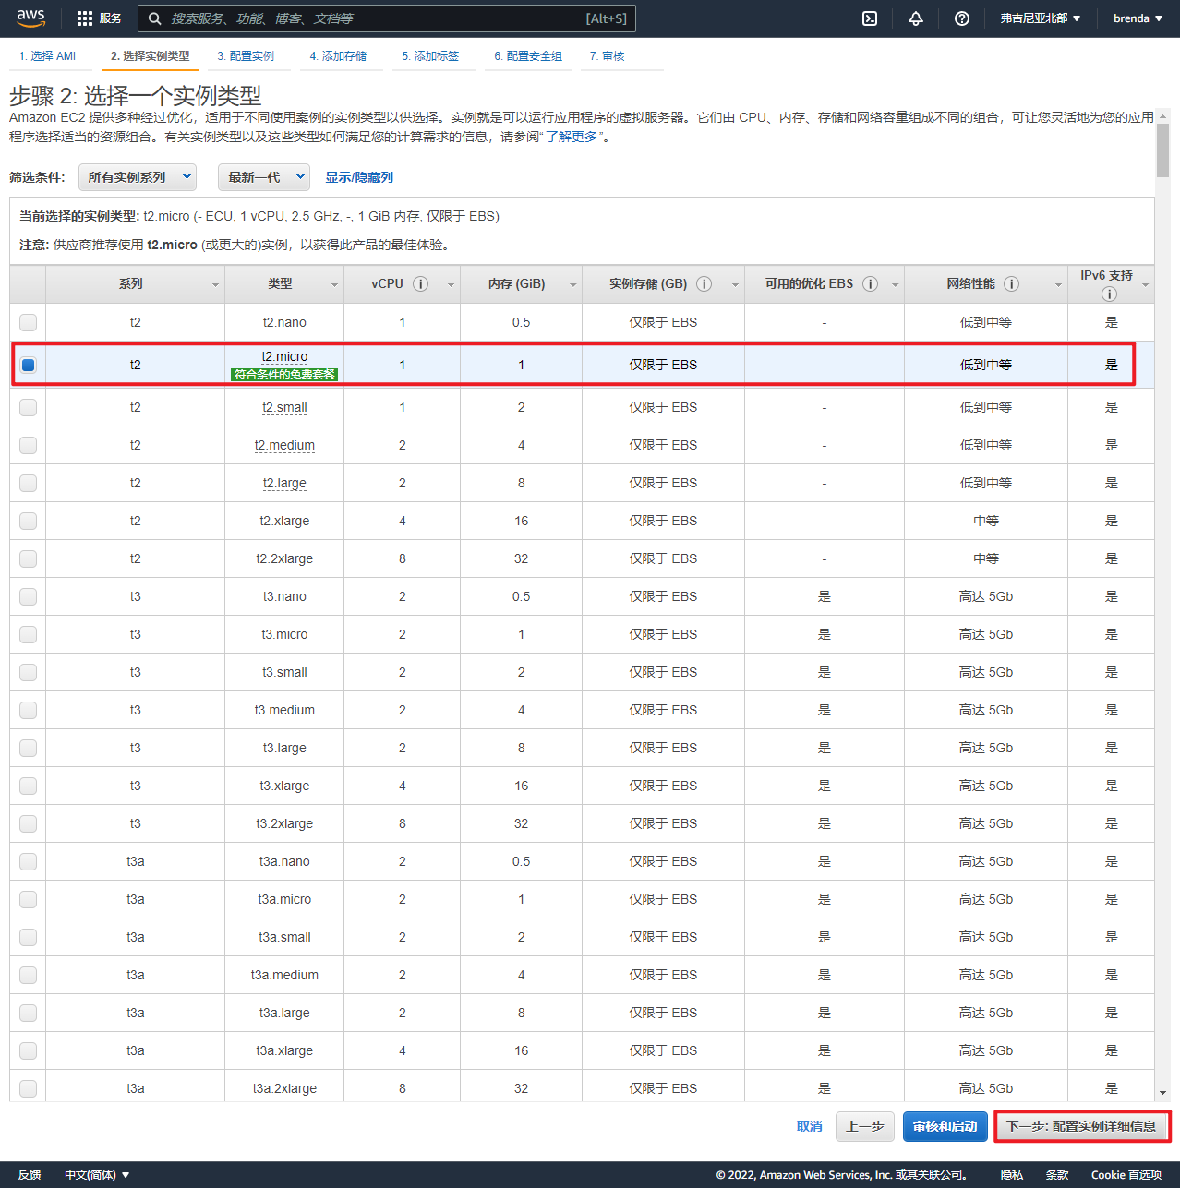Go to step 7 审核
The height and width of the screenshot is (1188, 1180).
608,56
